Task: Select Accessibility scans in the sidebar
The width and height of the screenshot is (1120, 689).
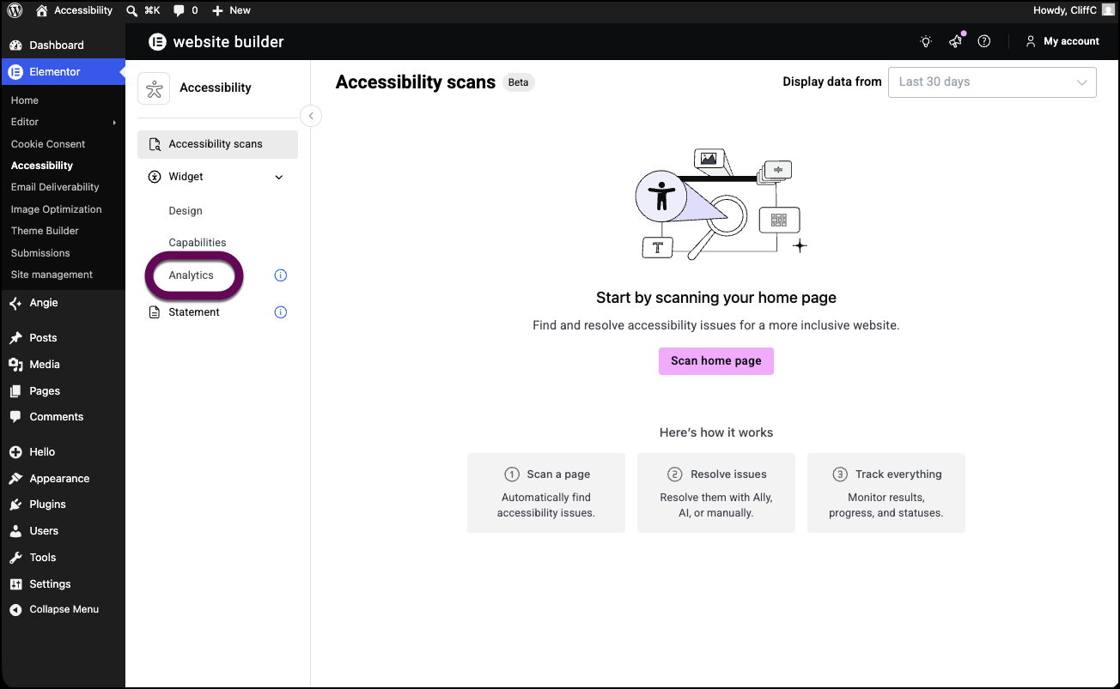Action: [217, 144]
